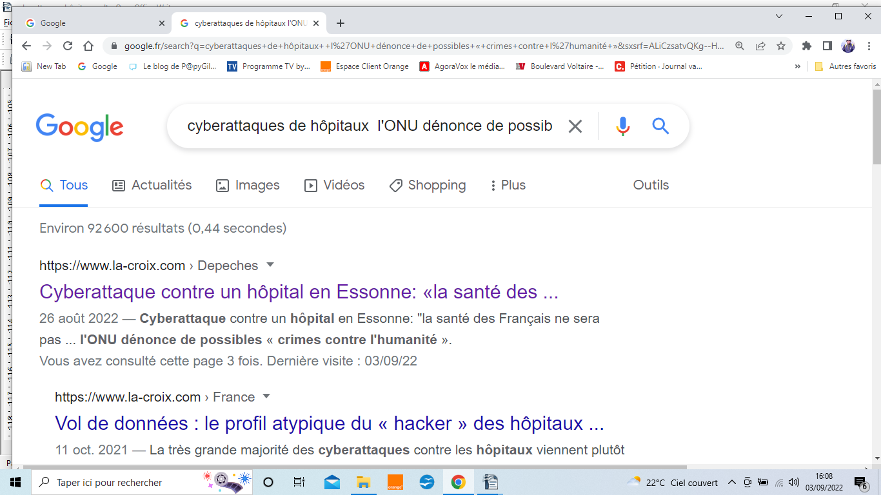Submit search with the magnifier icon
The height and width of the screenshot is (495, 881).
coord(660,126)
